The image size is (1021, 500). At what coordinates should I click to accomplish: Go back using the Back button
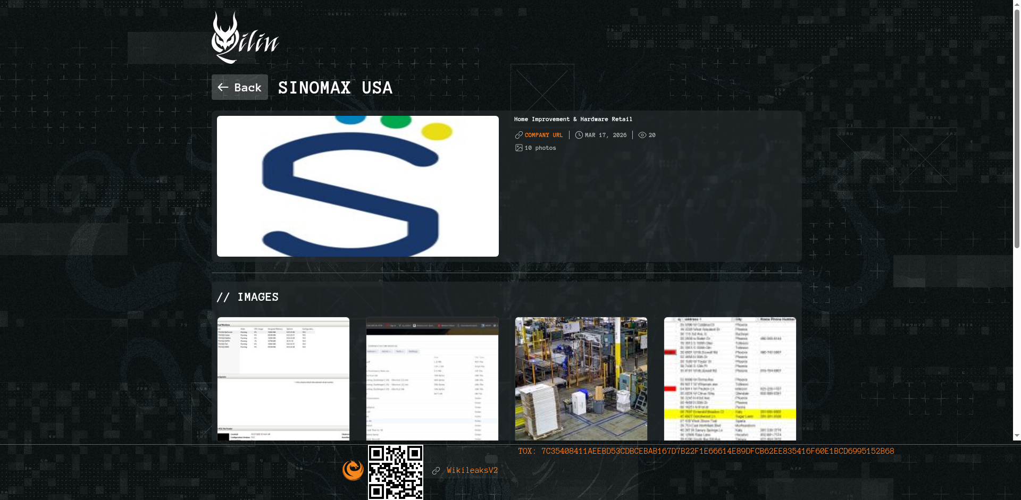tap(240, 87)
